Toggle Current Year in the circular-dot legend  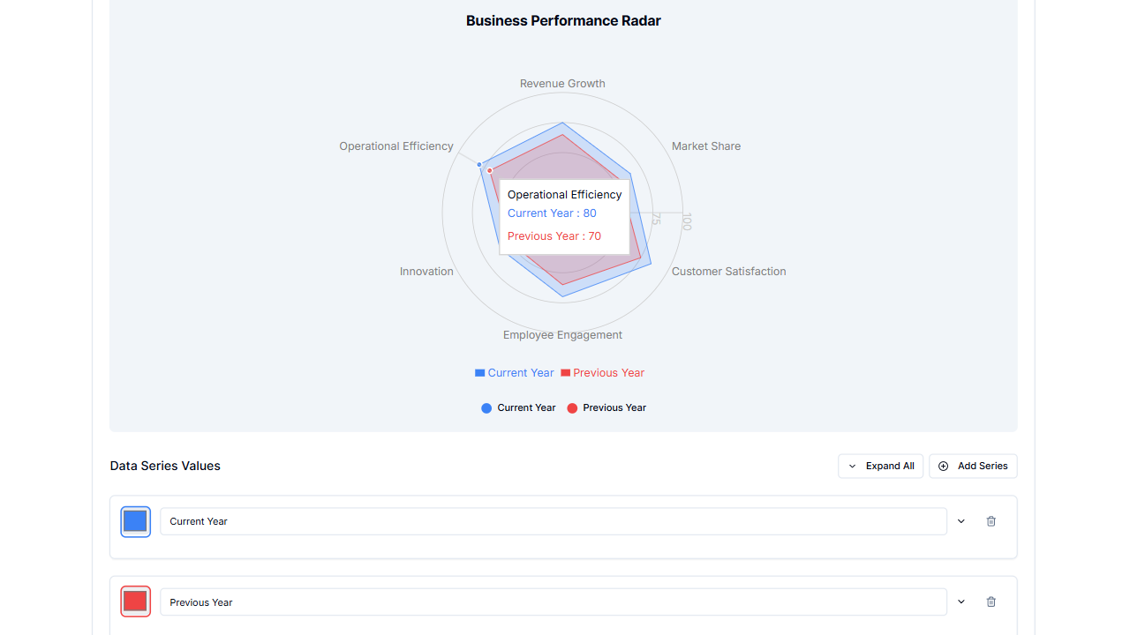(x=525, y=407)
